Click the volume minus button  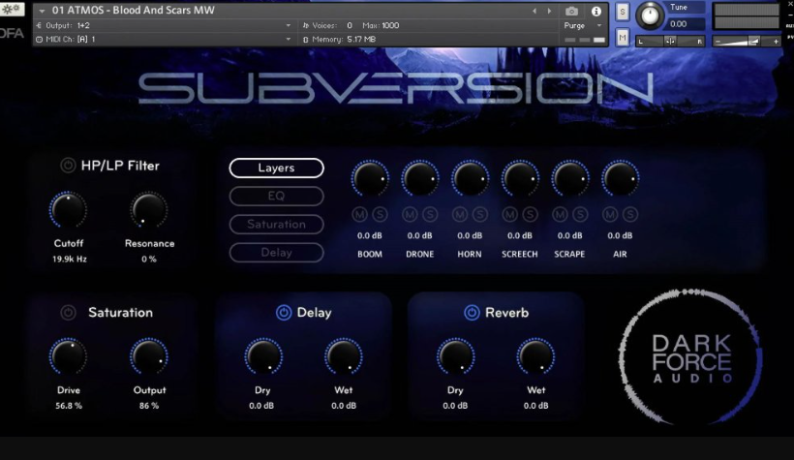[x=718, y=42]
